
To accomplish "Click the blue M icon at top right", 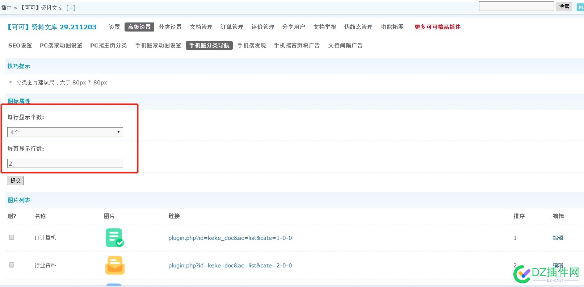I will click(x=580, y=7).
